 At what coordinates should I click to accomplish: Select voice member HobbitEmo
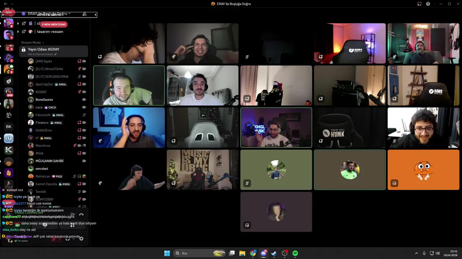point(57,130)
